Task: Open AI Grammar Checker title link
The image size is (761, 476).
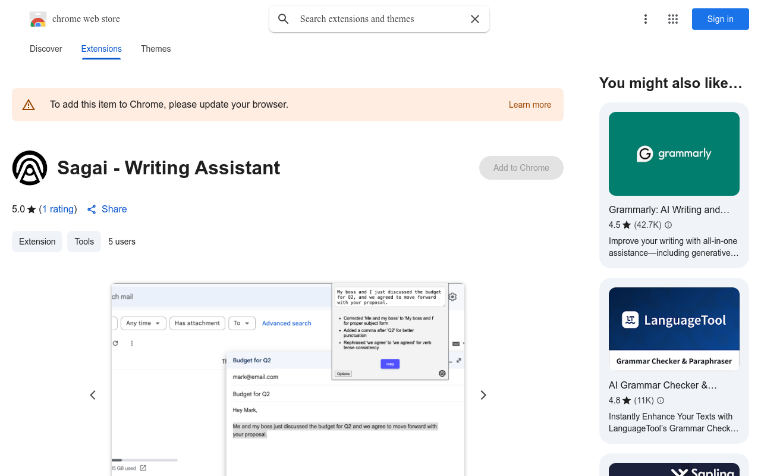Action: tap(663, 385)
